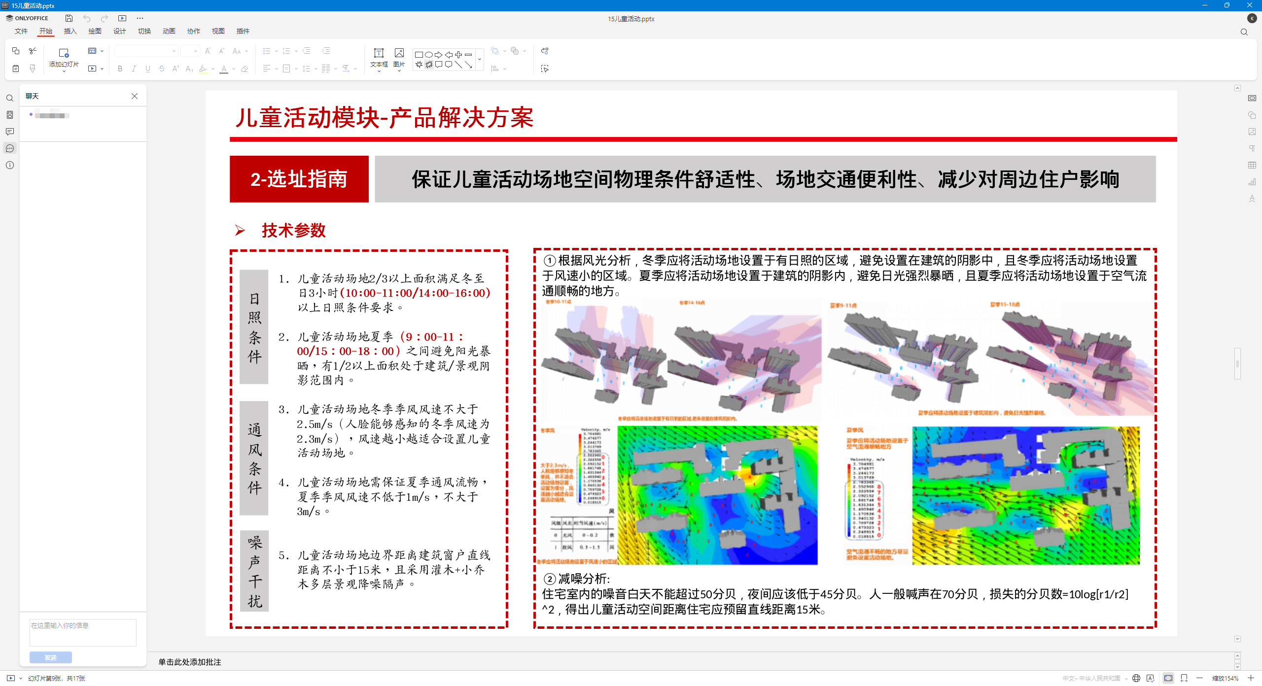Expand the shapes gallery dropdown arrow
Viewport: 1262px width, 686px height.
point(480,59)
